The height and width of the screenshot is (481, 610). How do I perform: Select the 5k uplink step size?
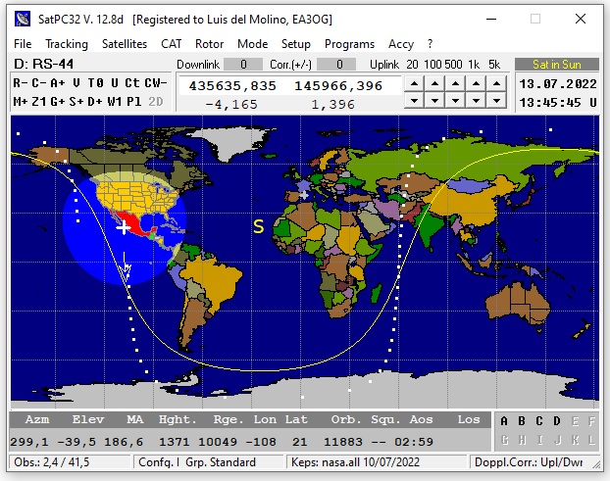tap(493, 65)
